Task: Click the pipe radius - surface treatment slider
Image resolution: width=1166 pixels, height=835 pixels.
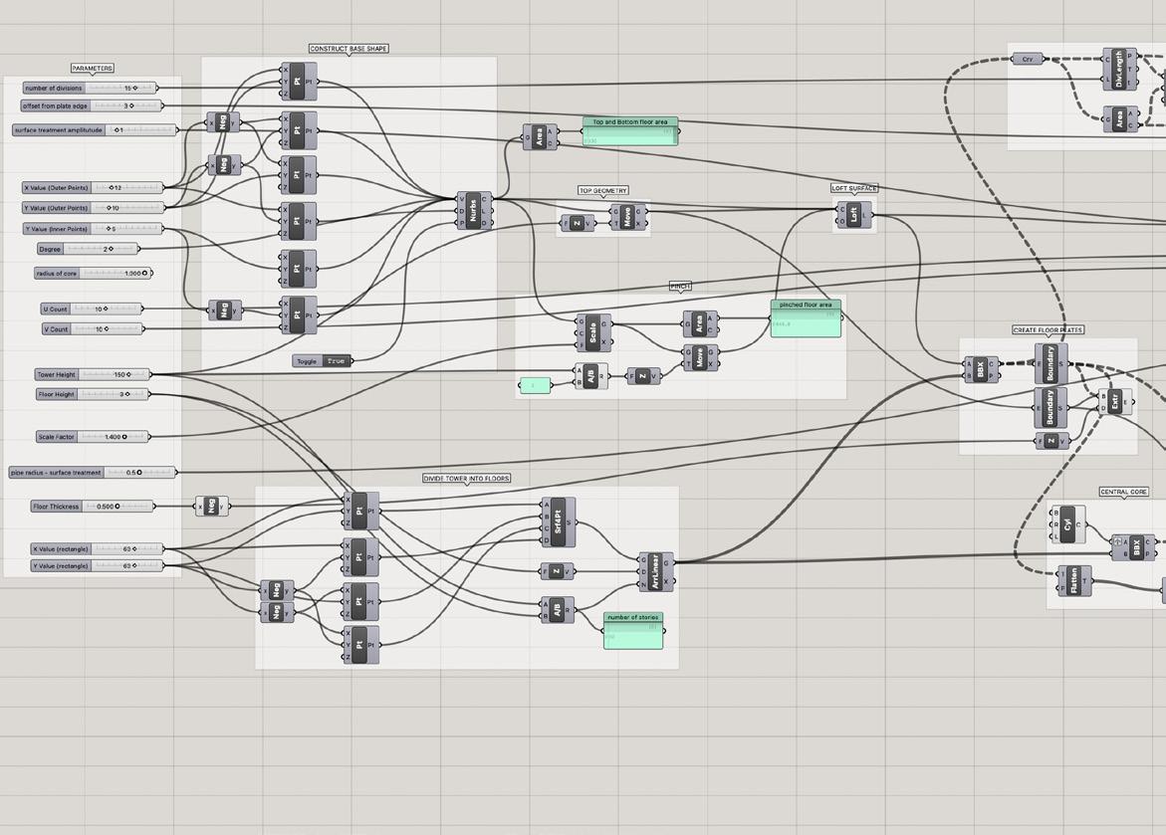Action: tap(93, 472)
